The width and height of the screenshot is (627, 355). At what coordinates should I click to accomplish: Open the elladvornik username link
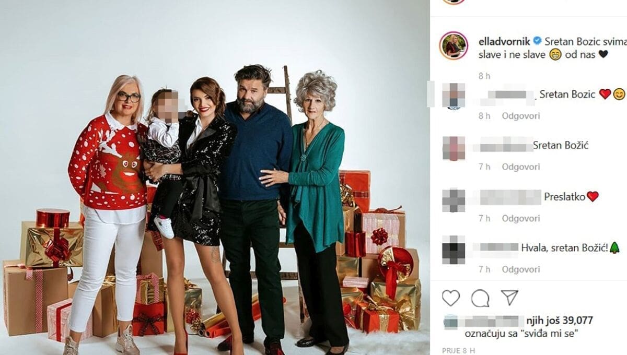[x=504, y=41]
